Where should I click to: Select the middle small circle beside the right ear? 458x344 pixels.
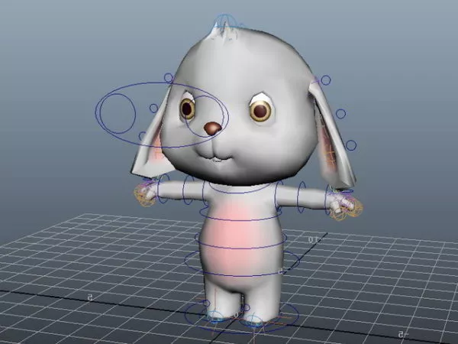(x=340, y=114)
